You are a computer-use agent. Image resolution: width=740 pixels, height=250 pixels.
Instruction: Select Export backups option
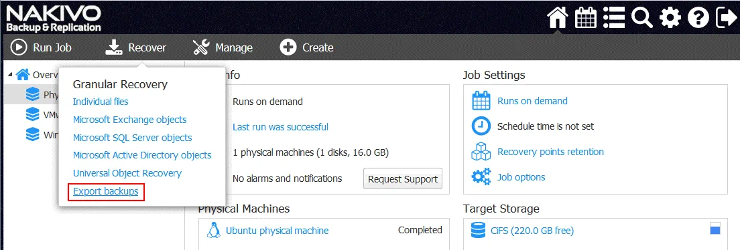[x=106, y=191]
